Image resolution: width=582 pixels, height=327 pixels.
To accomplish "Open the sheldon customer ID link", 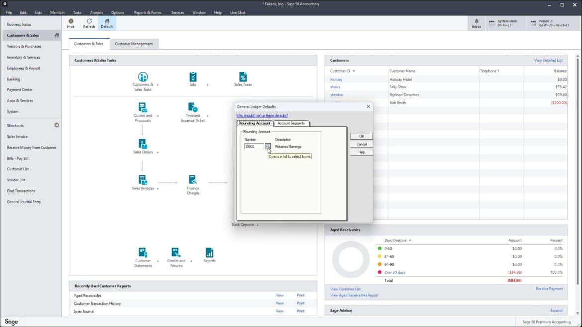I will pyautogui.click(x=337, y=95).
